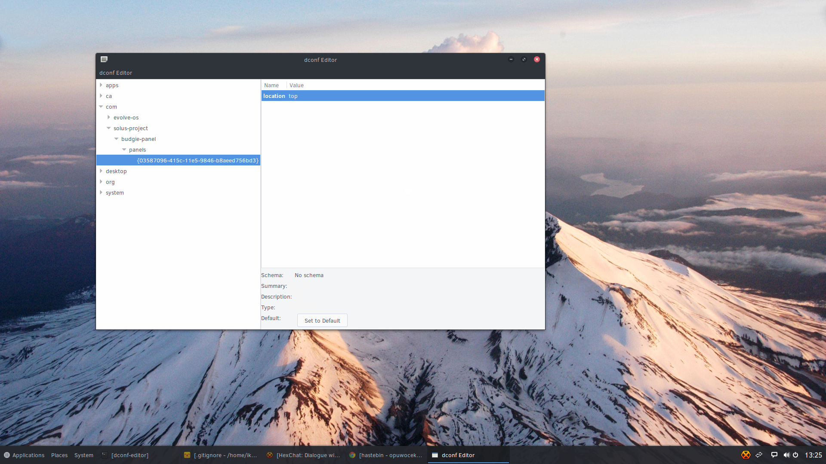This screenshot has height=464, width=826.
Task: Collapse the budgie-panel tree node
Action: [x=117, y=139]
